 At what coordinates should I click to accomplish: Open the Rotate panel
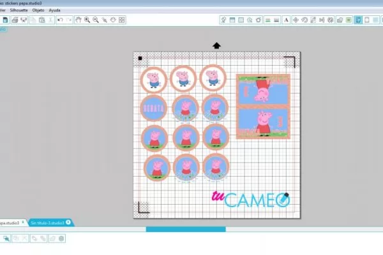304,20
